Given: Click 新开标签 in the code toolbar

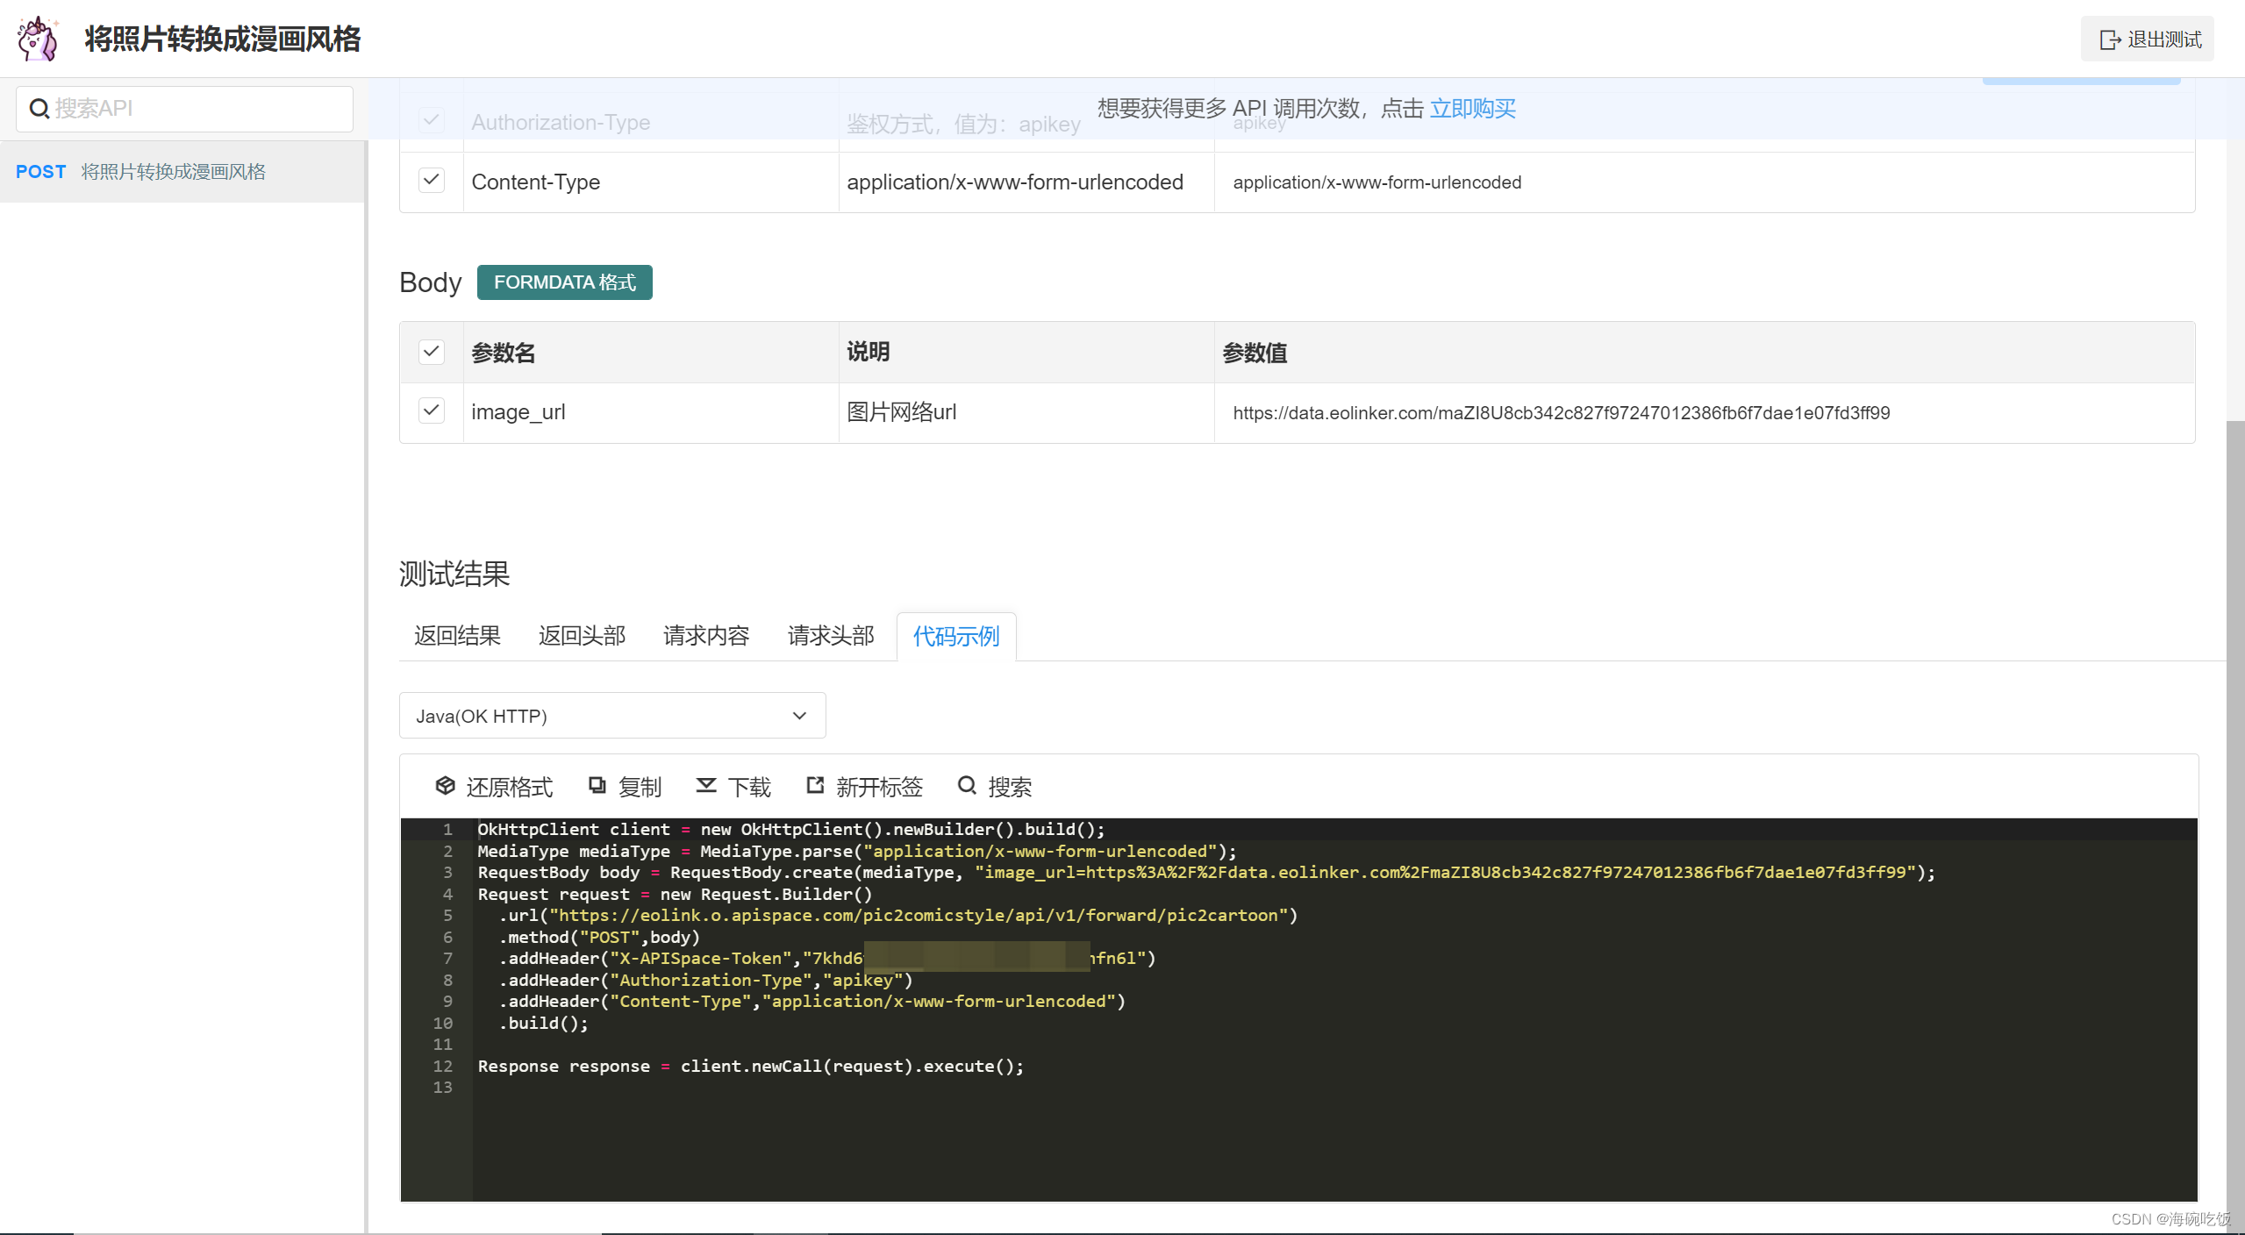Looking at the screenshot, I should pos(864,787).
